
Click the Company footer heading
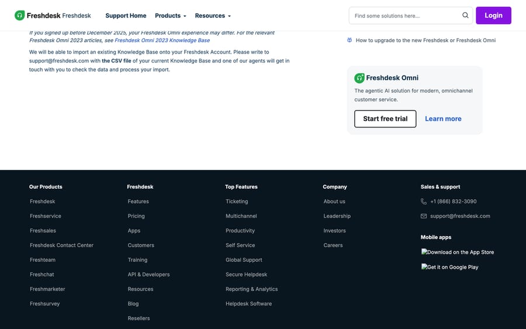(x=335, y=187)
